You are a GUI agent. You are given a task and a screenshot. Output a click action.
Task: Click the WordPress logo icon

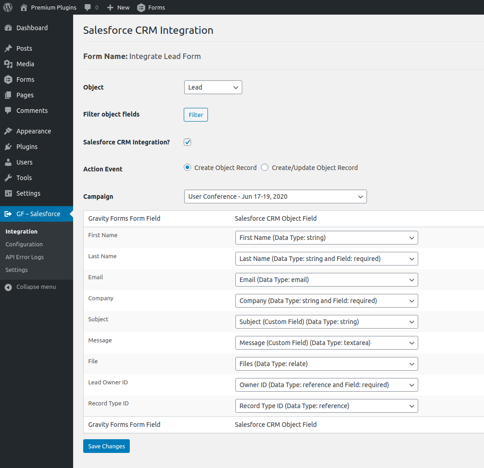pyautogui.click(x=8, y=7)
